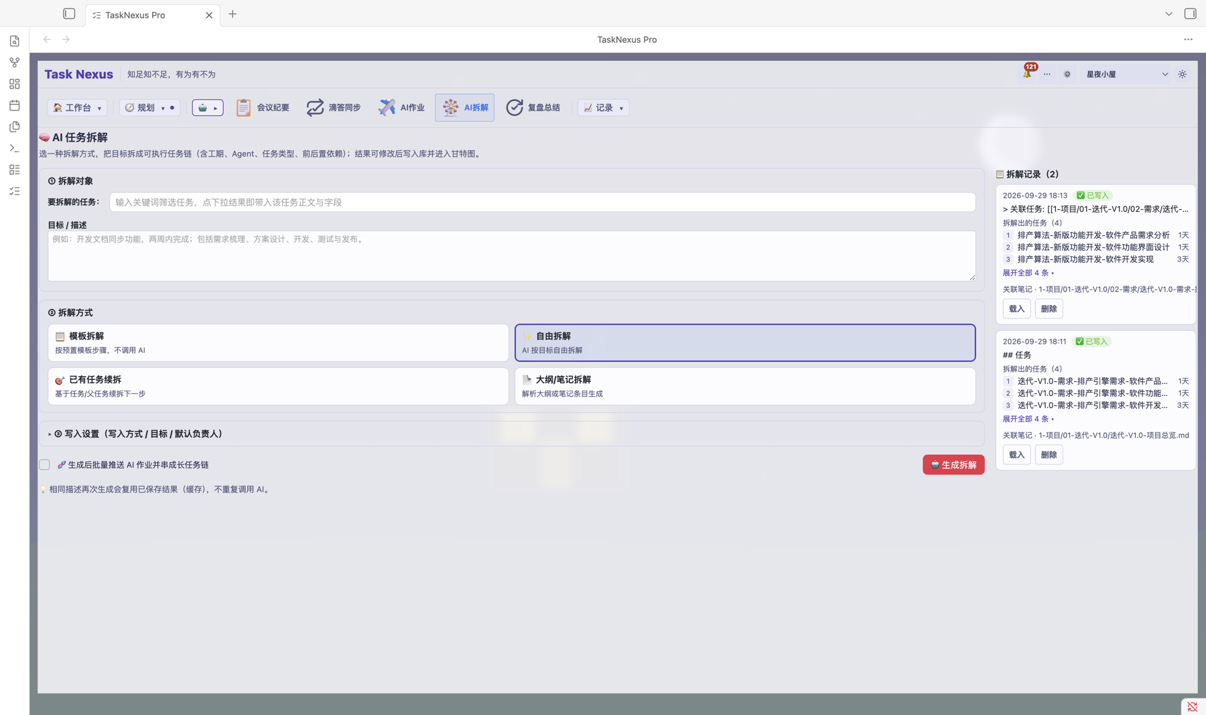Toggle the sun light-mode icon
Screen dimensions: 1206x715
click(1183, 74)
